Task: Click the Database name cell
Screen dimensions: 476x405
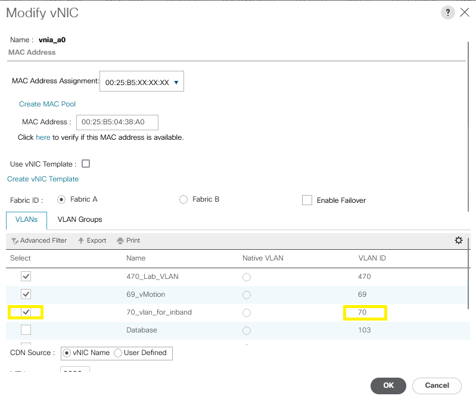Action: (x=142, y=330)
